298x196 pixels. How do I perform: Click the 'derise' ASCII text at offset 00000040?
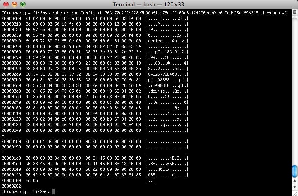coord(155,40)
